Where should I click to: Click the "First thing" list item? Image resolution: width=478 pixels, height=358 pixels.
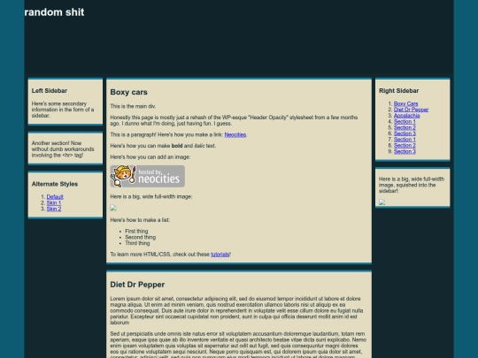tap(136, 232)
